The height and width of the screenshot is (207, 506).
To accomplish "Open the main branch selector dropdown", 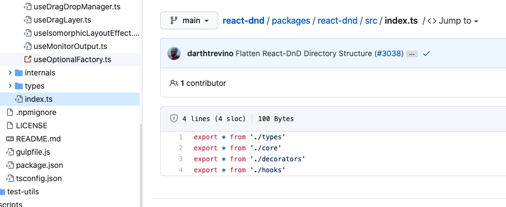I will point(189,20).
